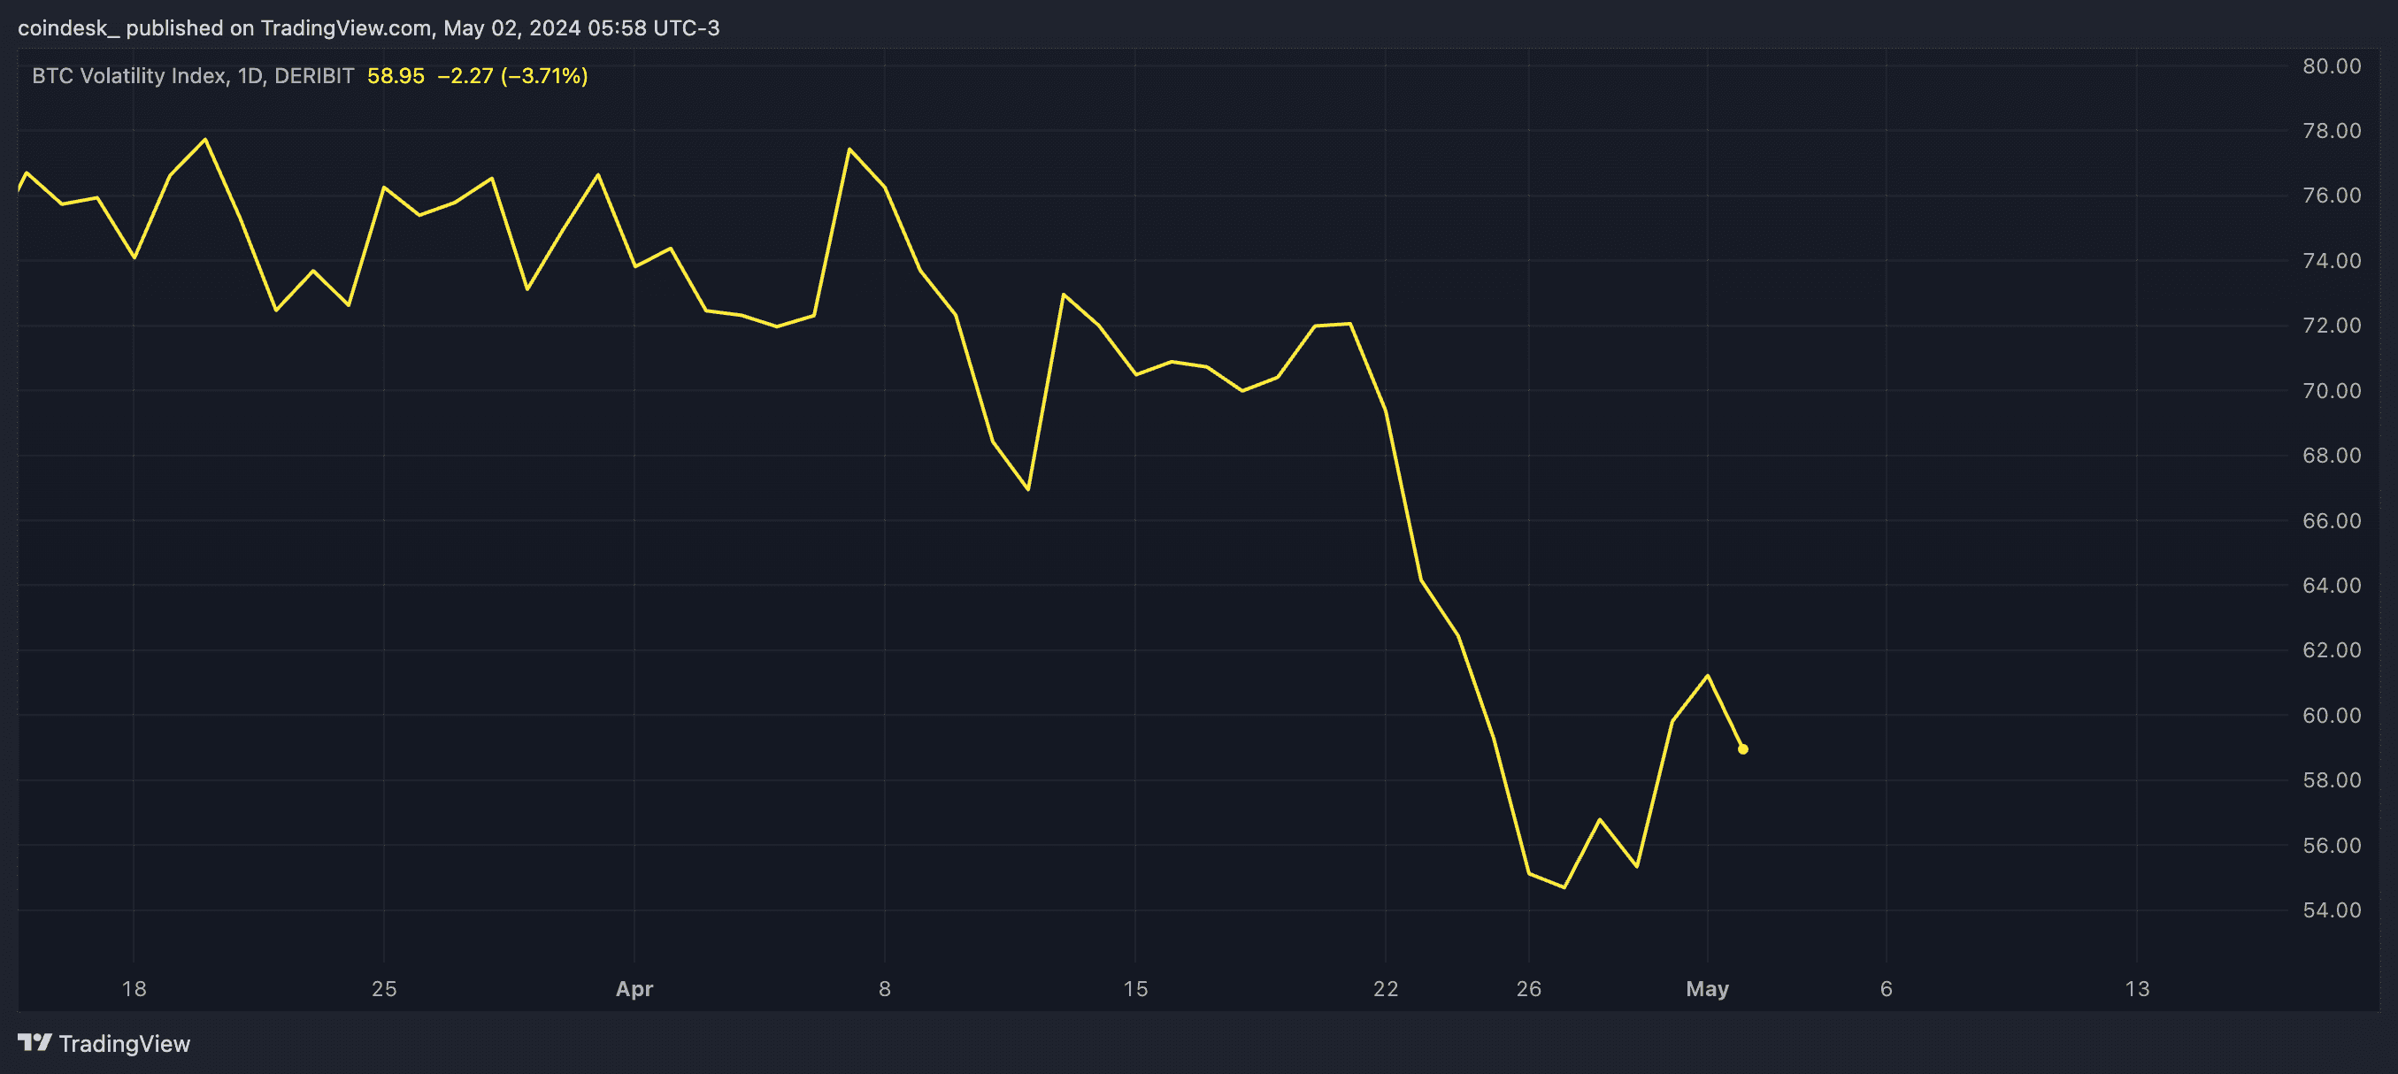Click the 70.00 price axis label

(2332, 391)
